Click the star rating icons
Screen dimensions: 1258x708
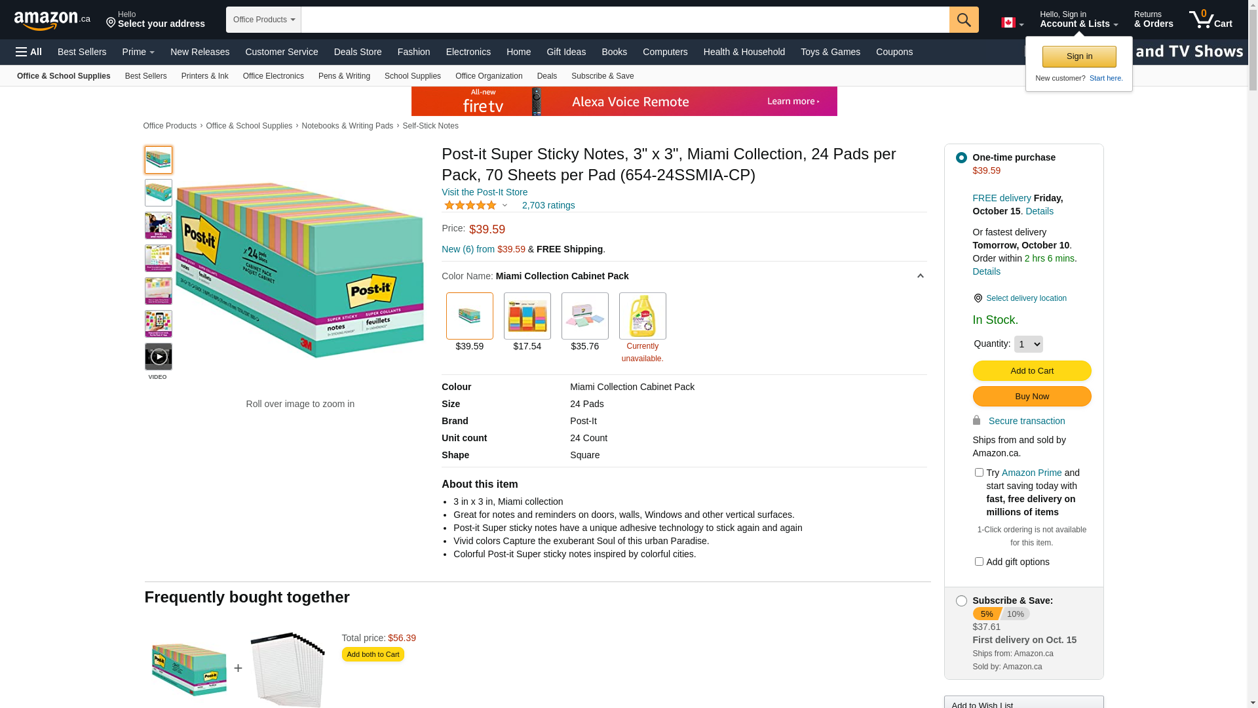click(x=470, y=206)
